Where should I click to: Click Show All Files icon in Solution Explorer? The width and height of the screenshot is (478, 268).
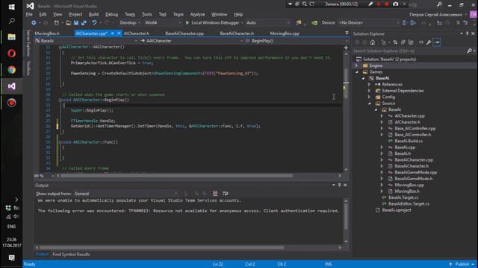pos(411,42)
